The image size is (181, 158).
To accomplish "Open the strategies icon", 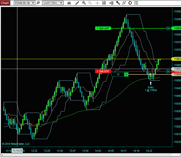I will (x=130, y=3).
